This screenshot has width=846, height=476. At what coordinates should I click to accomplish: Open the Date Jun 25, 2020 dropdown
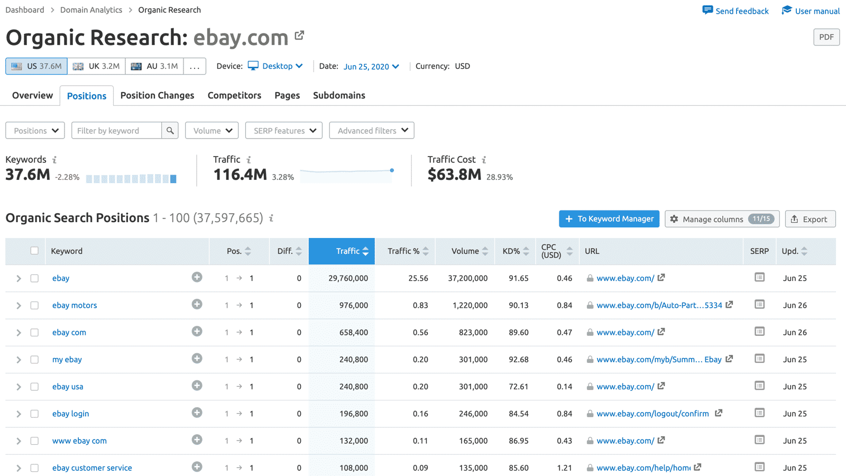(371, 67)
